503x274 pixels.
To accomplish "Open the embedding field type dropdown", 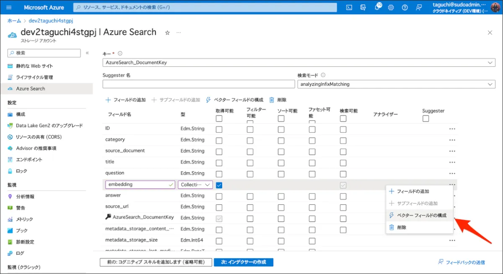I will pos(196,185).
